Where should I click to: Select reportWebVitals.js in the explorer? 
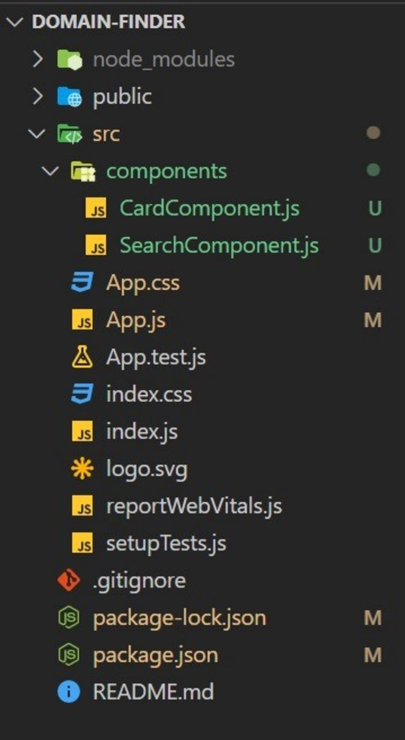tap(194, 506)
